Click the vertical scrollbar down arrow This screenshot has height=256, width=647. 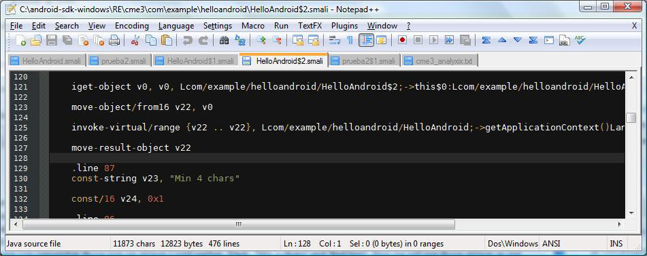[631, 213]
